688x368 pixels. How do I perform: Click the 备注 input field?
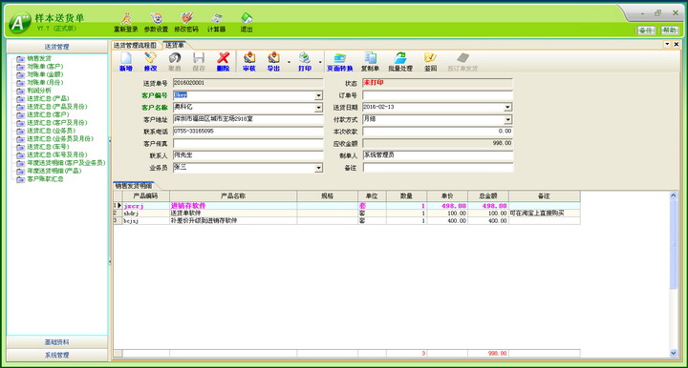[x=438, y=168]
